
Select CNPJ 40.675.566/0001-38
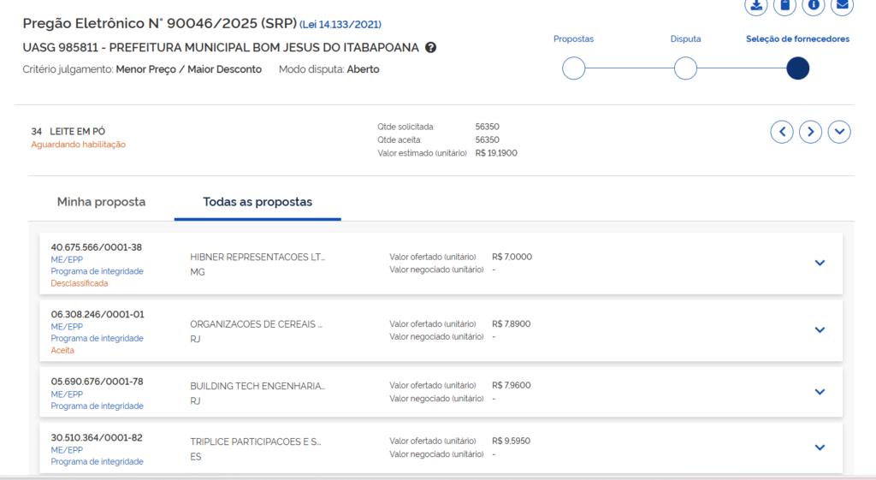[x=97, y=247]
